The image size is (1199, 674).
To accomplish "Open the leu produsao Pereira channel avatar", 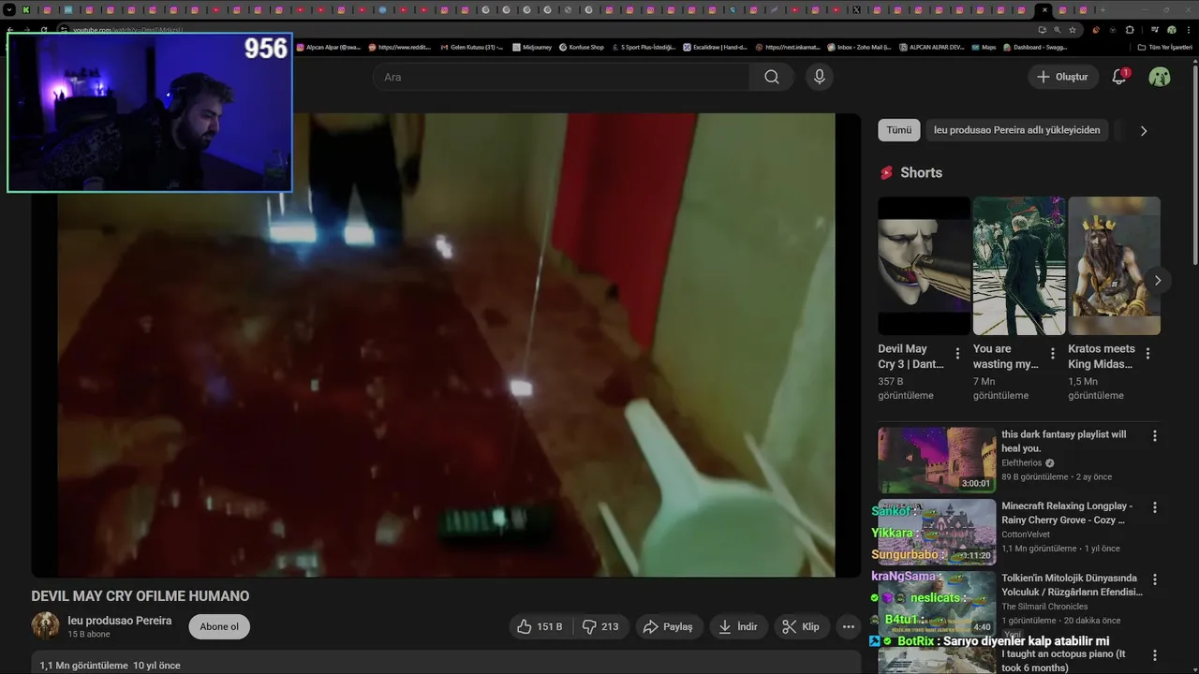I will tap(45, 626).
